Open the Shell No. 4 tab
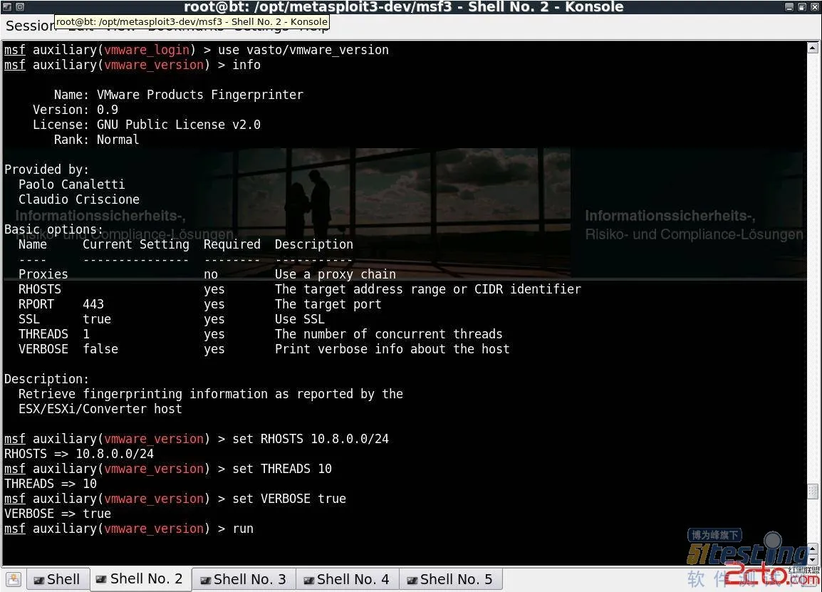Viewport: 822px width, 592px height. (347, 579)
